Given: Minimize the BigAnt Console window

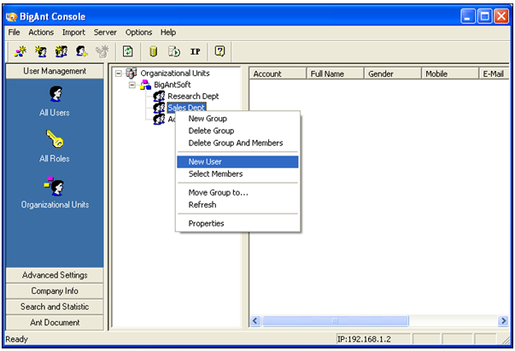Looking at the screenshot, I should tap(468, 16).
